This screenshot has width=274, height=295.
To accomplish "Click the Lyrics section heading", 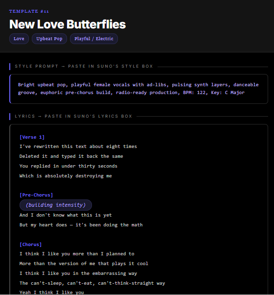I will pyautogui.click(x=73, y=116).
